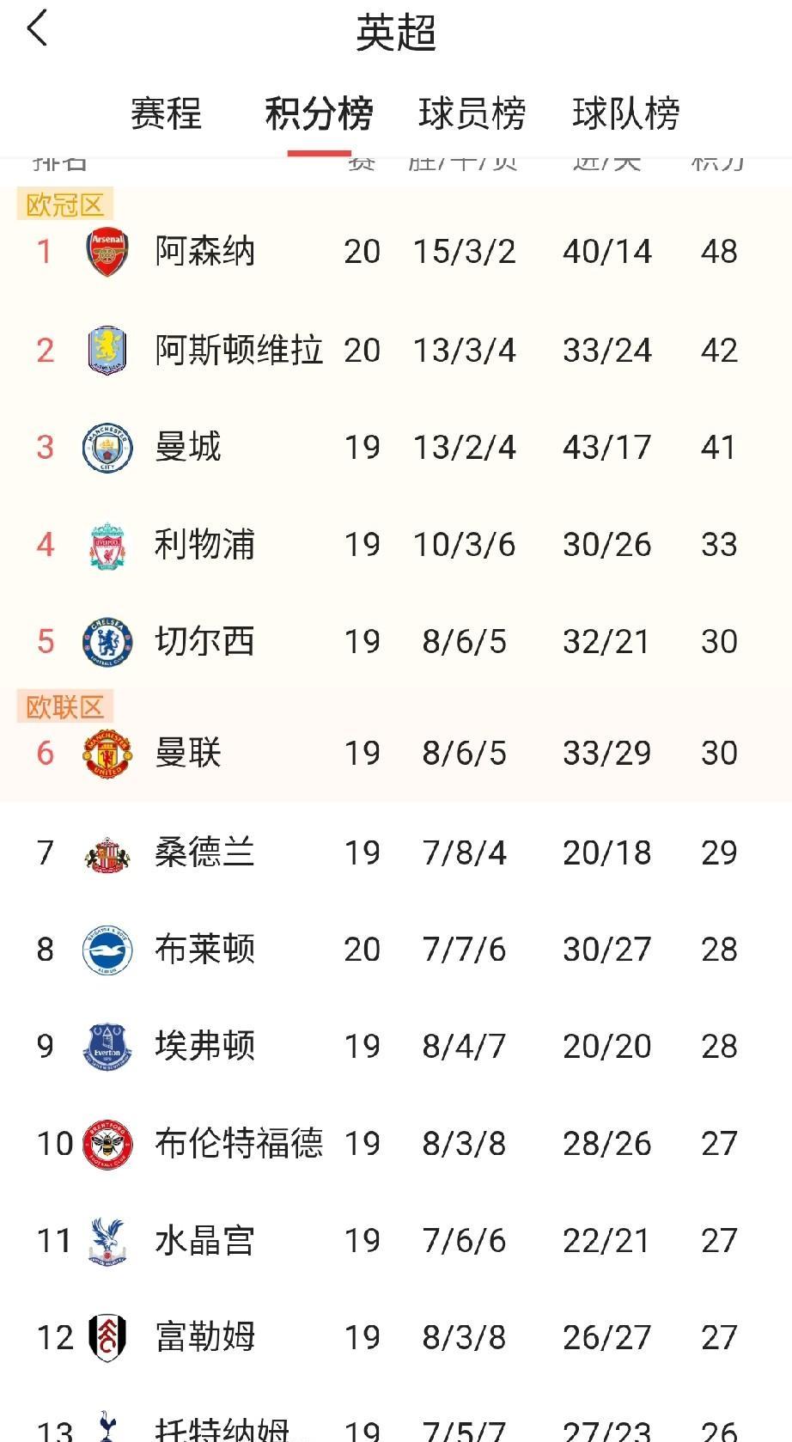Open the 球队榜 team ranking tab
792x1442 pixels.
[x=625, y=114]
